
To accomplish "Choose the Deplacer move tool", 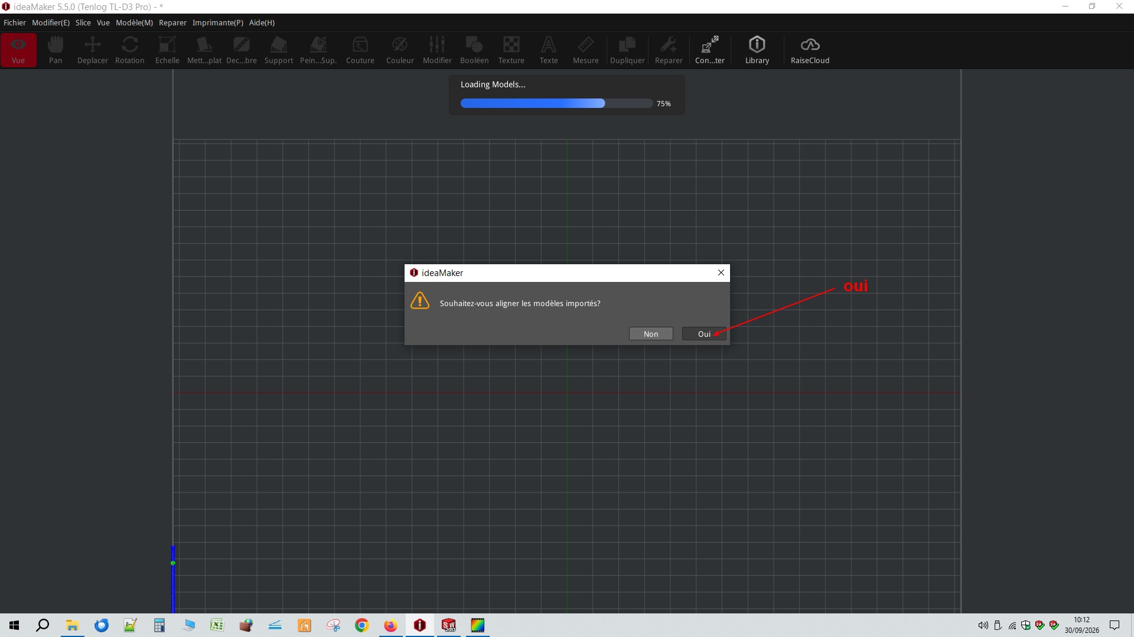I will [93, 50].
